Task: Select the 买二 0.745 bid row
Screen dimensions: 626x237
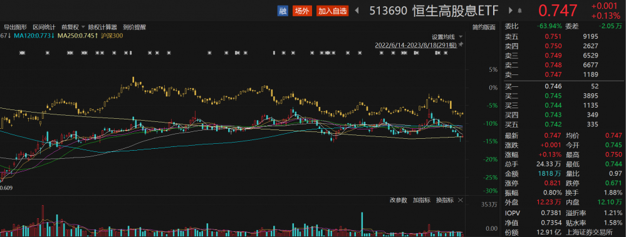Action: [x=563, y=96]
